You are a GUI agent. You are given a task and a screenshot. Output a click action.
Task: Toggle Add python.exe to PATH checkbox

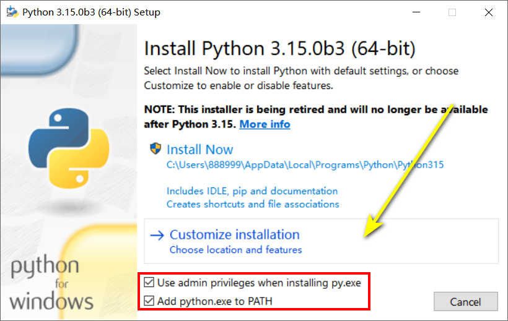coord(149,301)
